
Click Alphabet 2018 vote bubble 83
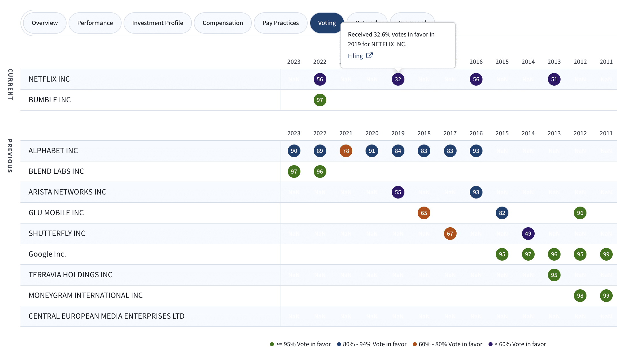pyautogui.click(x=424, y=151)
